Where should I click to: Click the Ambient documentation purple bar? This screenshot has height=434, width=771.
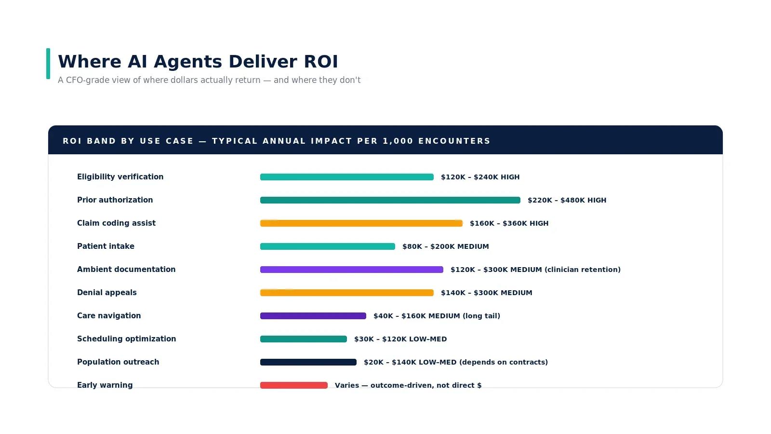[x=352, y=270]
